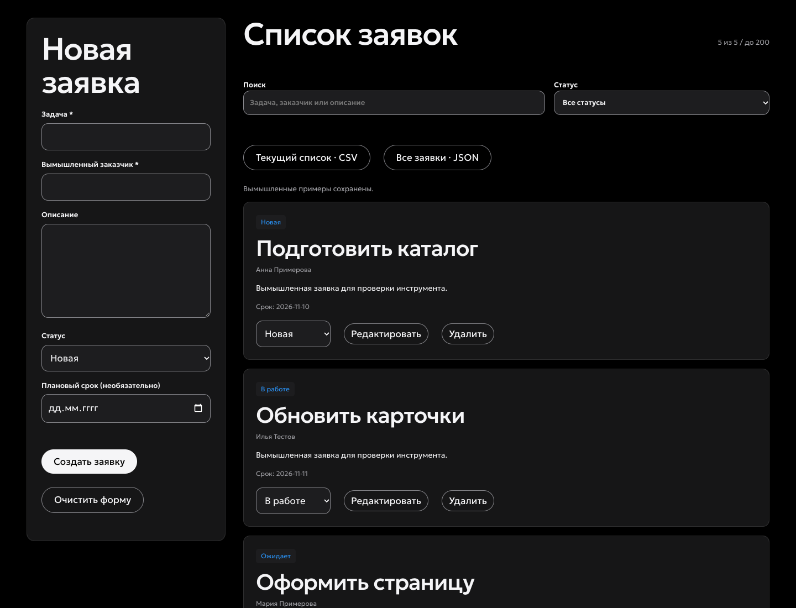Click Редактировать on Подготовить каталог card
796x608 pixels.
point(386,334)
